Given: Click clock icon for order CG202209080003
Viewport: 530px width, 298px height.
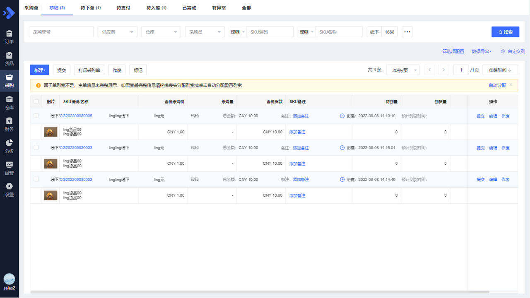Looking at the screenshot, I should pos(342,148).
